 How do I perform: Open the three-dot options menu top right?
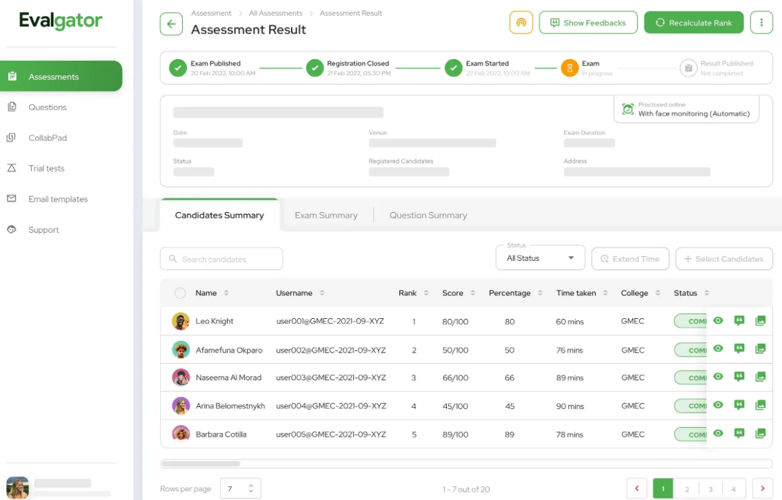(761, 22)
